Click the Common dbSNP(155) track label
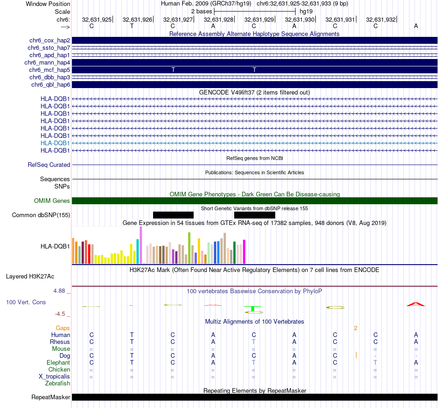This screenshot has width=438, height=408. (x=41, y=215)
